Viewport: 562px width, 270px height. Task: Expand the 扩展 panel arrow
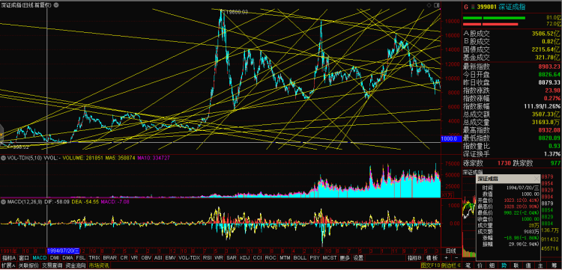click(x=8, y=266)
